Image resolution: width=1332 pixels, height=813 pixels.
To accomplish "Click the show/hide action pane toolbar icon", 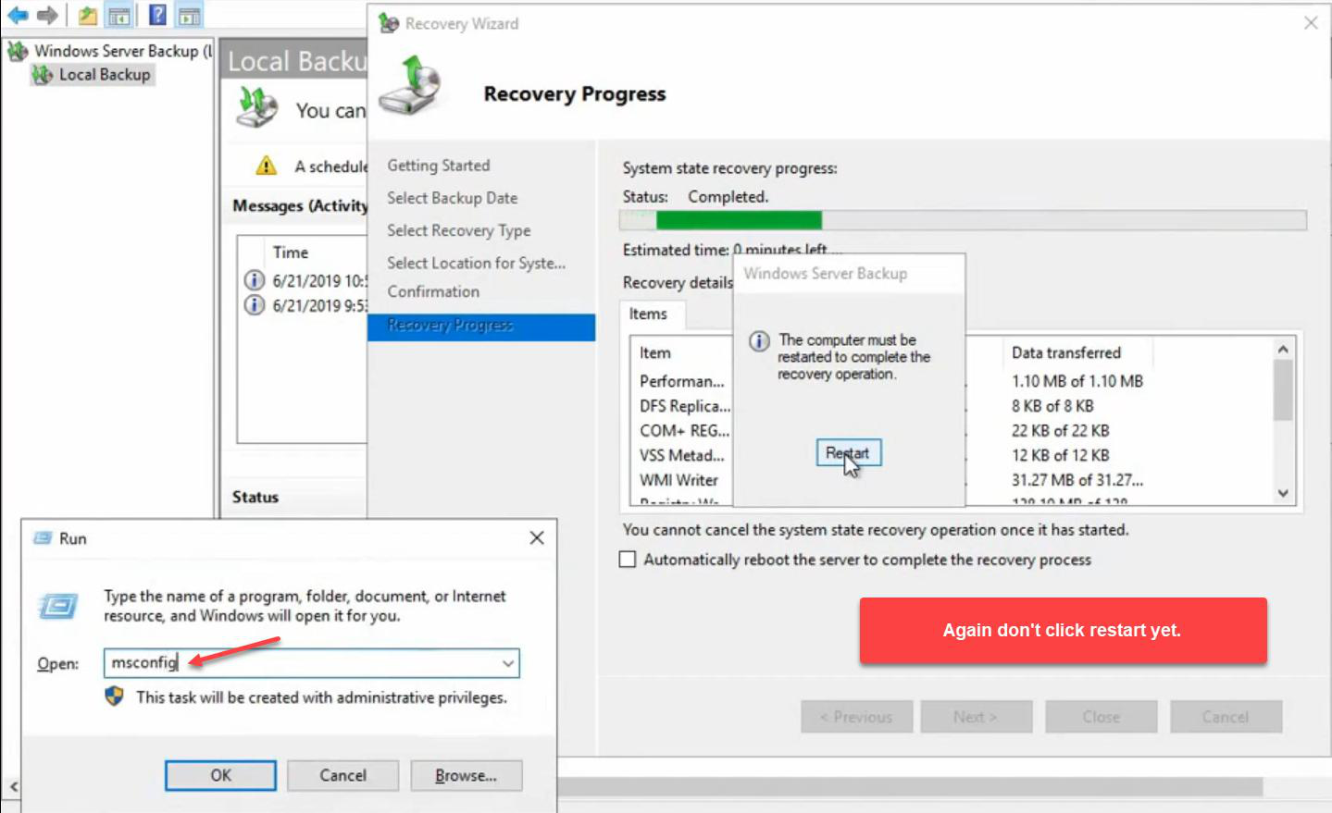I will pos(190,15).
